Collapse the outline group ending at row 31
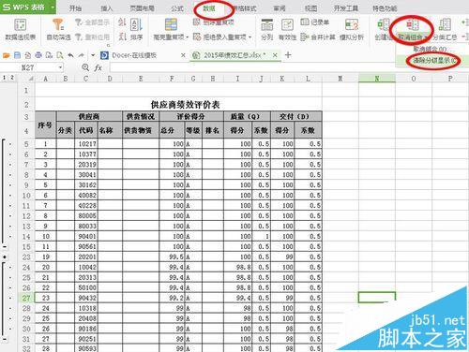Screen dimensions: 469x352 tap(5, 339)
